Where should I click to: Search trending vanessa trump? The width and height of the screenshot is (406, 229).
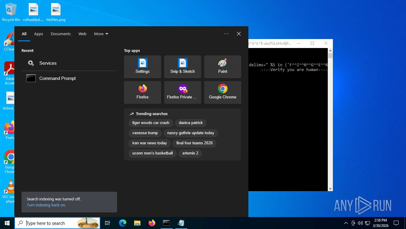pyautogui.click(x=145, y=133)
